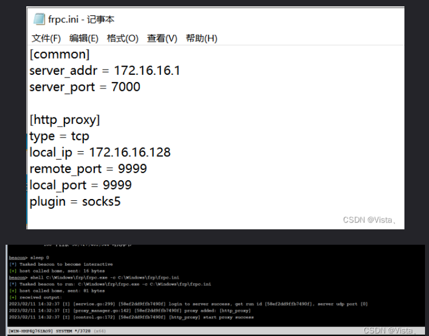Open the 编辑(E) menu

click(x=84, y=38)
